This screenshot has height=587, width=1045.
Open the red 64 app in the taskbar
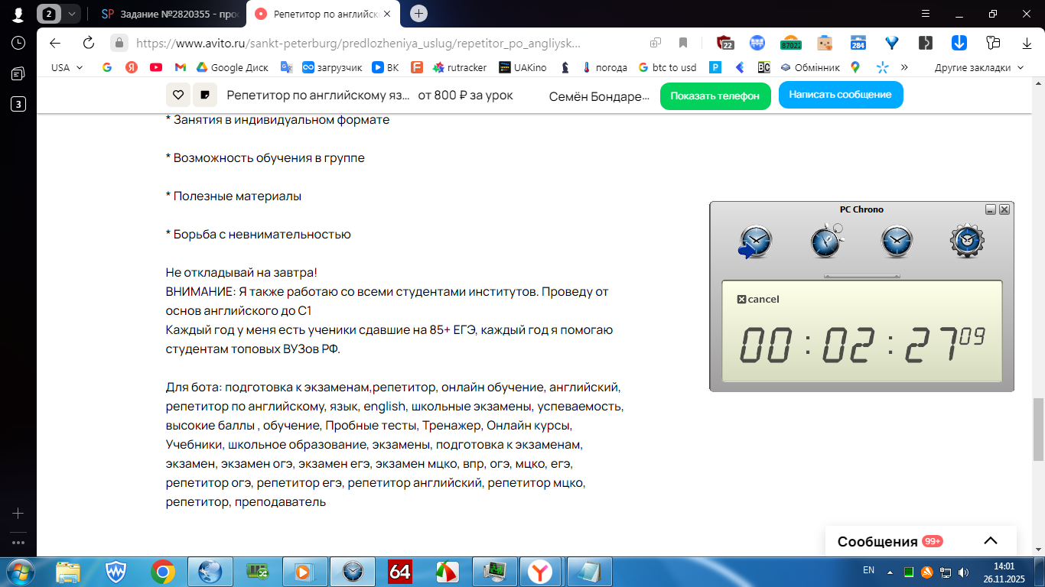[x=400, y=571]
